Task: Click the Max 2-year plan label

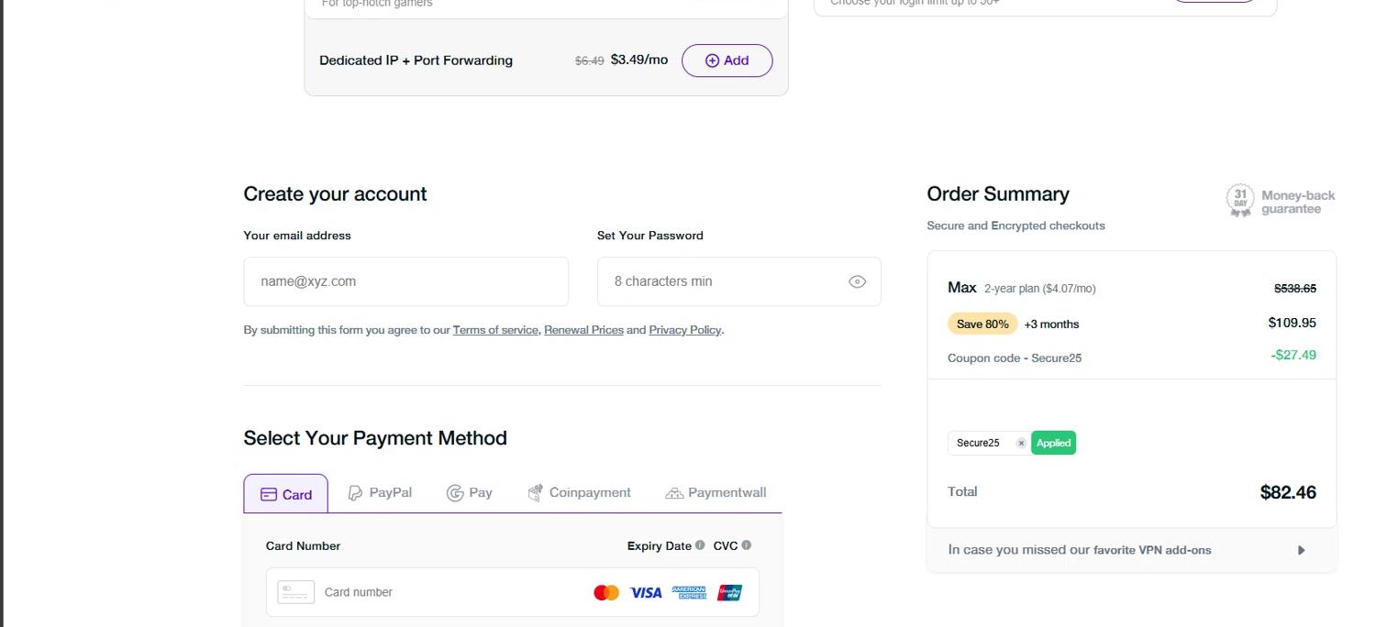Action: pyautogui.click(x=1021, y=288)
